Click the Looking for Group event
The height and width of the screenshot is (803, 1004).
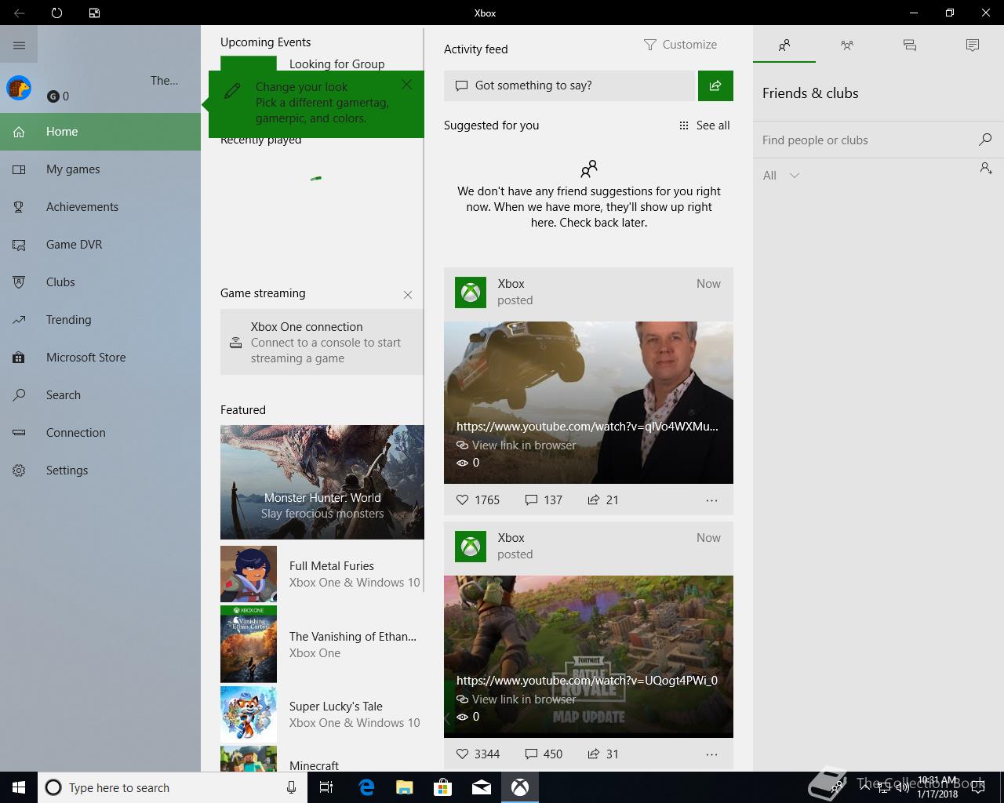336,64
